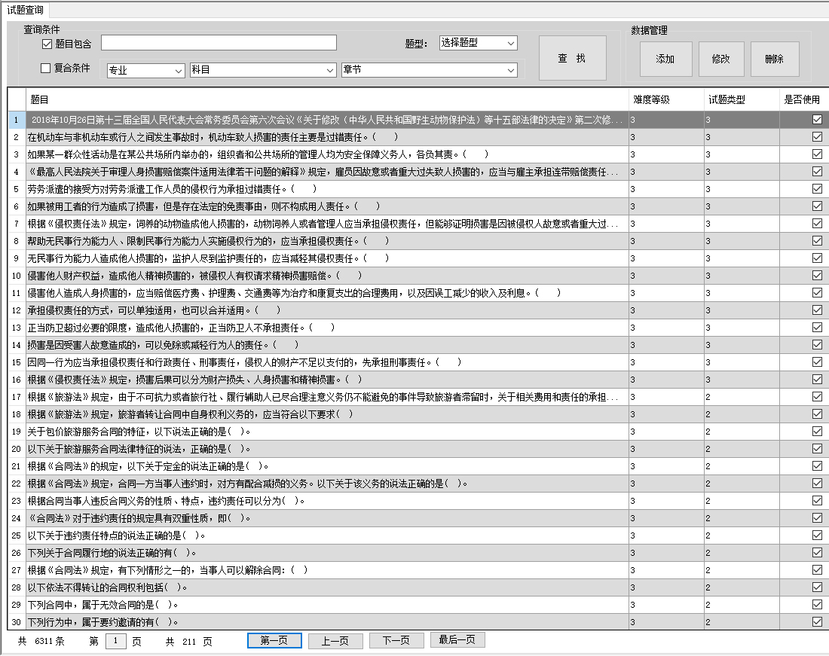Click the 删除 button

pyautogui.click(x=774, y=59)
